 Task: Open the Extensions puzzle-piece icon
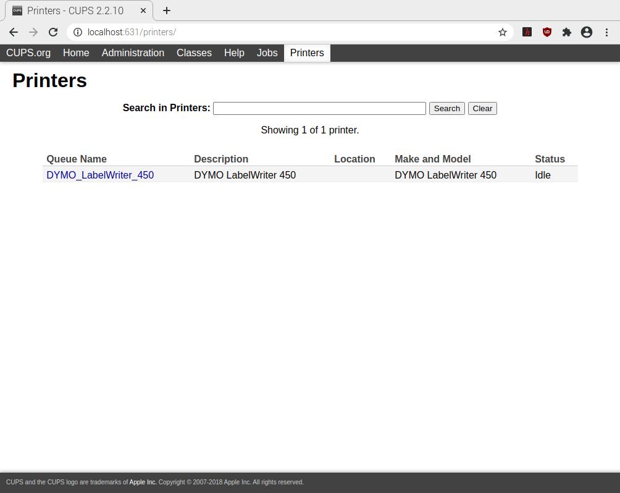click(x=567, y=32)
